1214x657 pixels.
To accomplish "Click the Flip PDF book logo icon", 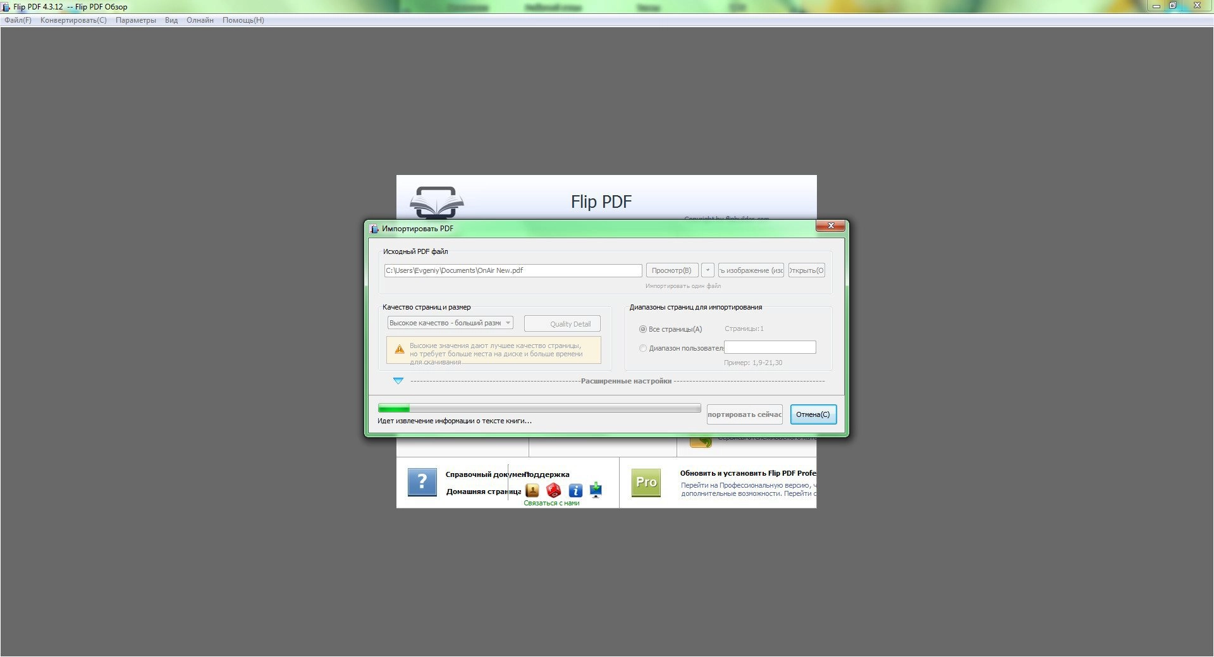I will 437,202.
